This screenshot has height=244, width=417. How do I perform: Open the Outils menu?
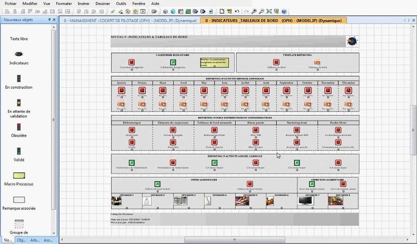tap(121, 3)
